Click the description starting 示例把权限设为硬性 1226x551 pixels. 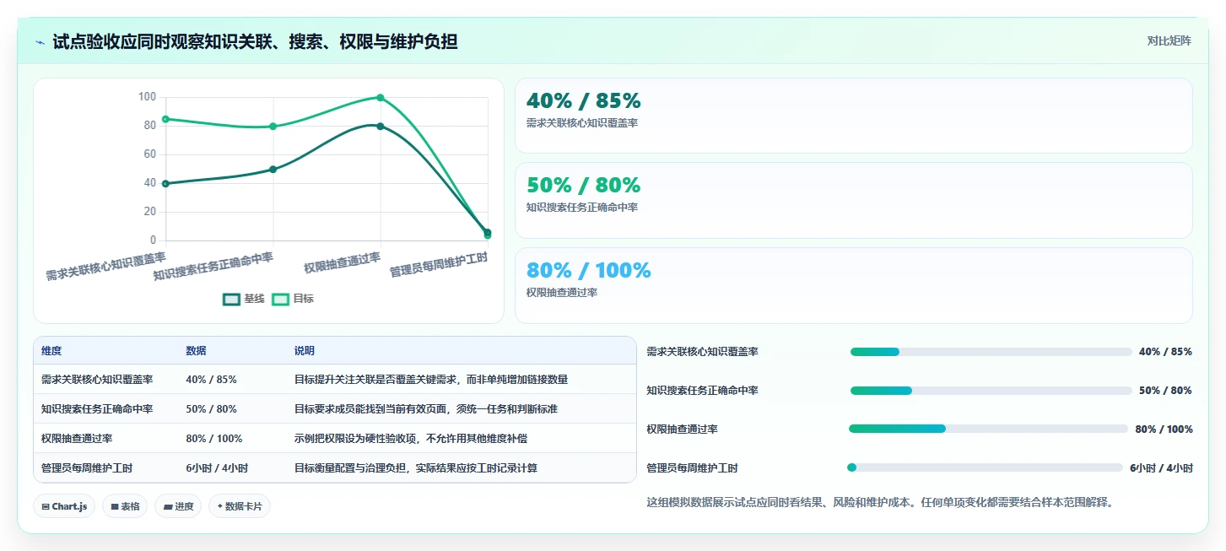tap(411, 439)
